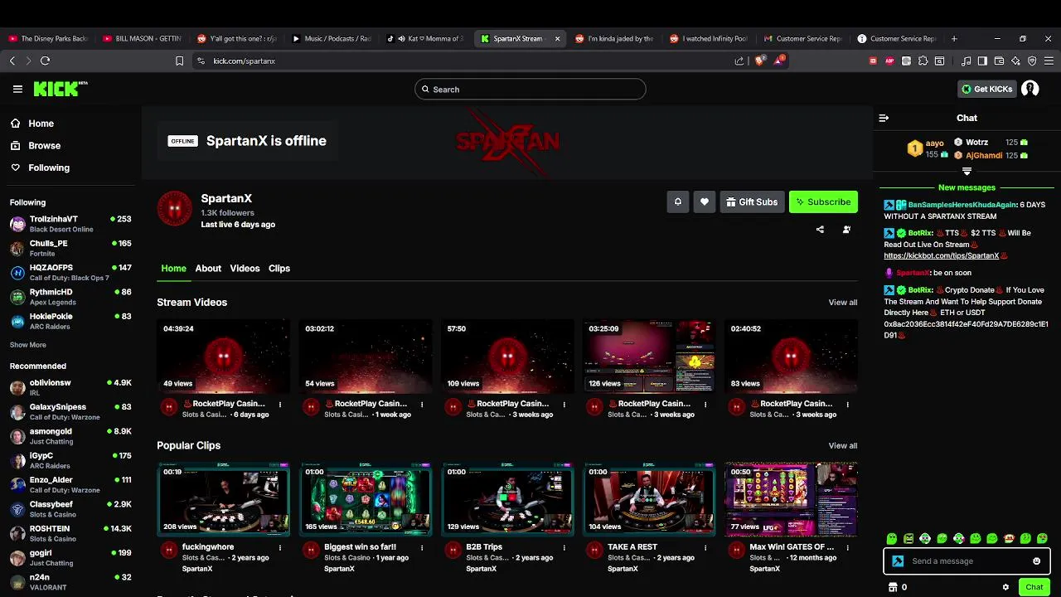Open the browser hamburger menu

(1049, 61)
